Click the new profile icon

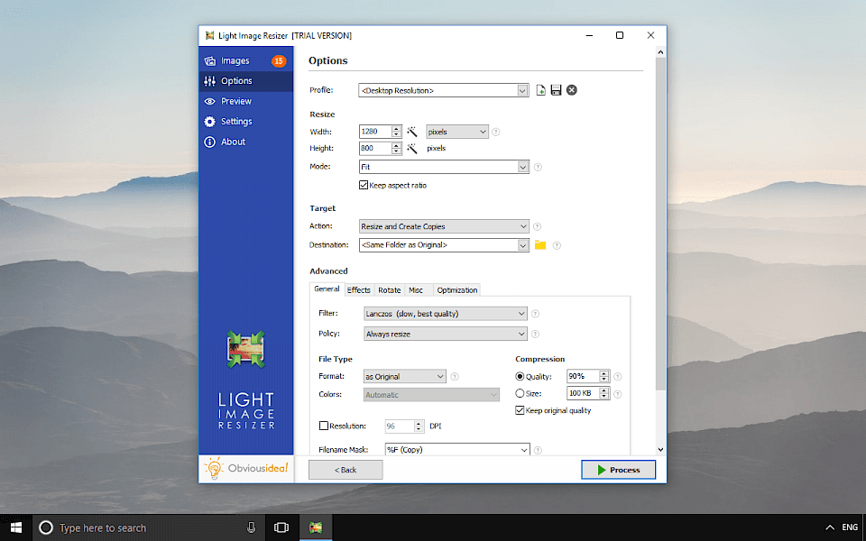[x=540, y=90]
